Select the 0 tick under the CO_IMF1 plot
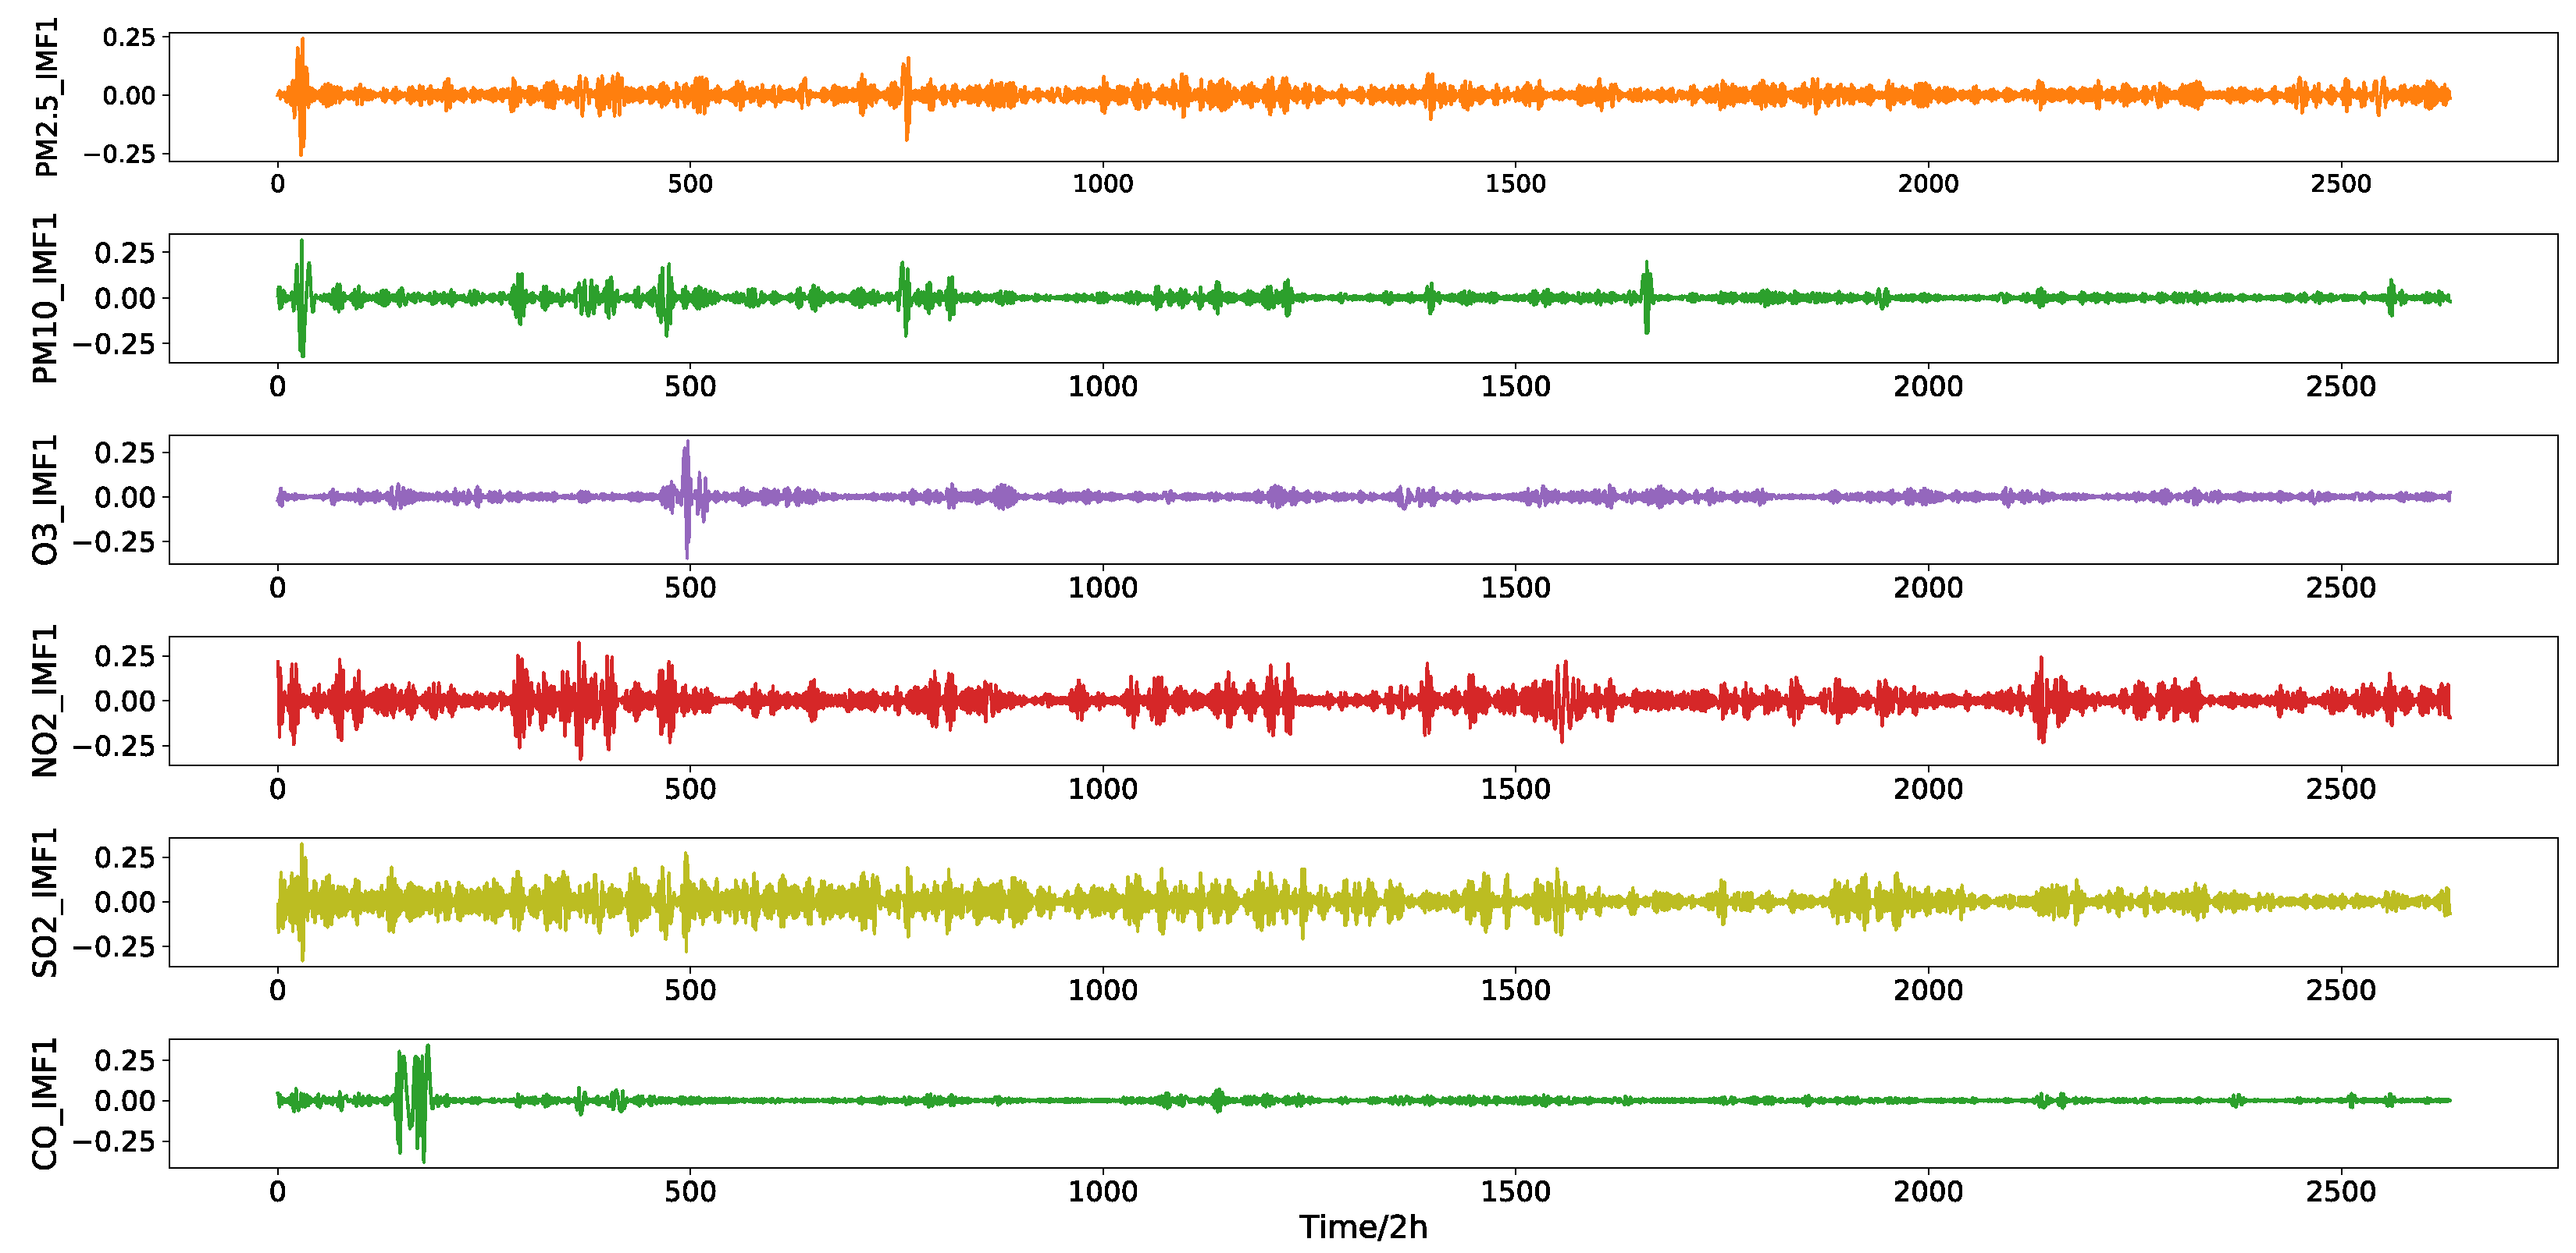The image size is (2576, 1253). 278,1192
